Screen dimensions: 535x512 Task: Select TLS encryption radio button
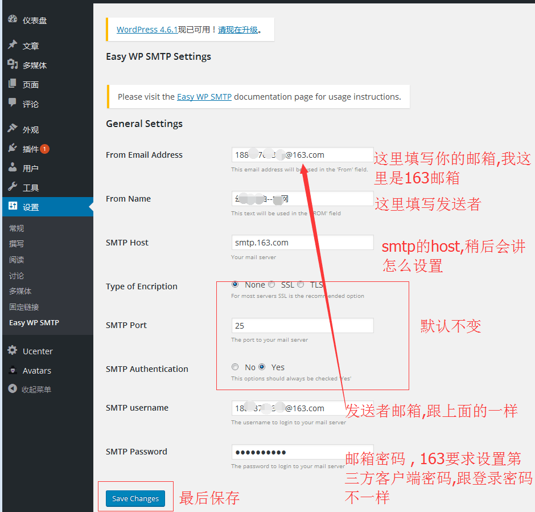301,284
